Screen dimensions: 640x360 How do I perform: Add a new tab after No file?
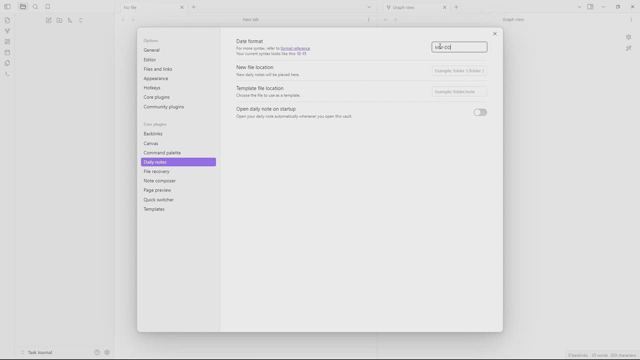click(193, 7)
